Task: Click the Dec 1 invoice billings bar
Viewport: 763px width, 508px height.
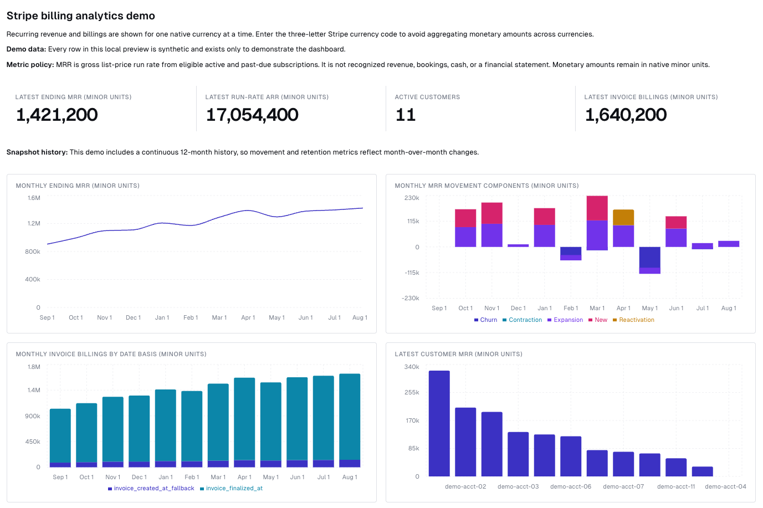Action: coord(139,432)
